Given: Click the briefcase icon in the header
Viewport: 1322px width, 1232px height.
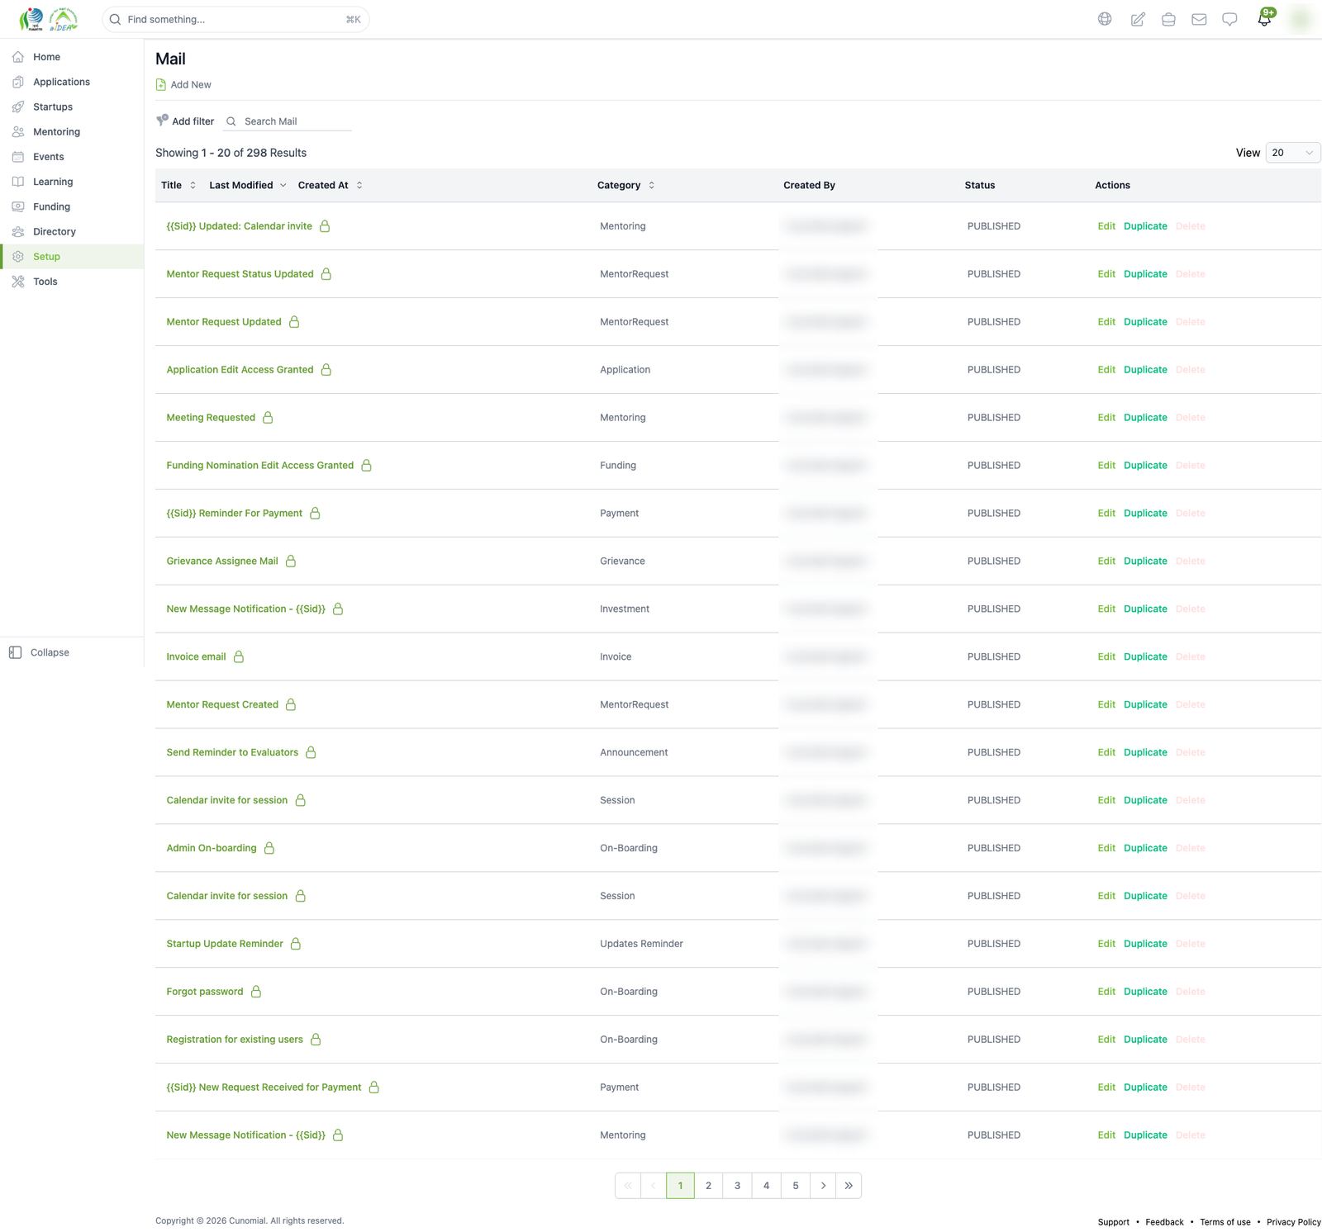Looking at the screenshot, I should [1168, 19].
